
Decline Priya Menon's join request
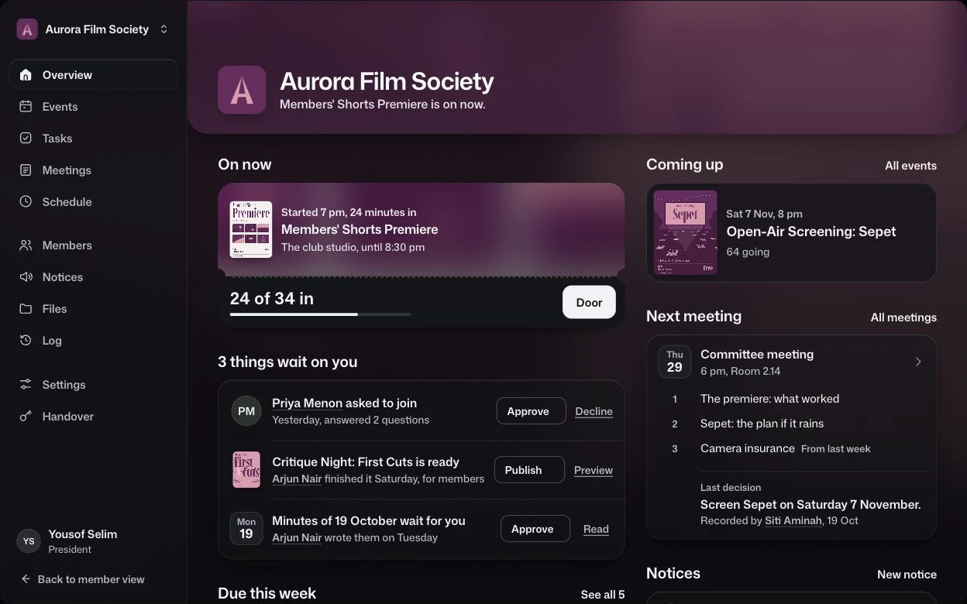(594, 411)
